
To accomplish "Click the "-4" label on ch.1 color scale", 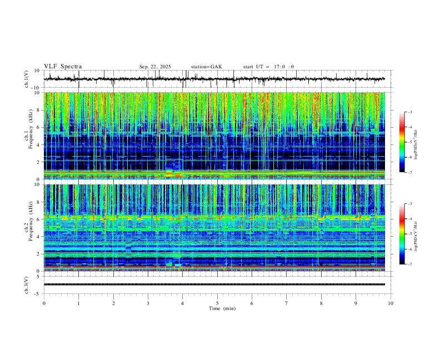I will [x=410, y=127].
